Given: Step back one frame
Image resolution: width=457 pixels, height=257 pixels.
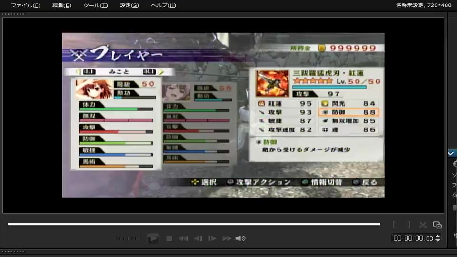Looking at the screenshot, I should click(198, 238).
